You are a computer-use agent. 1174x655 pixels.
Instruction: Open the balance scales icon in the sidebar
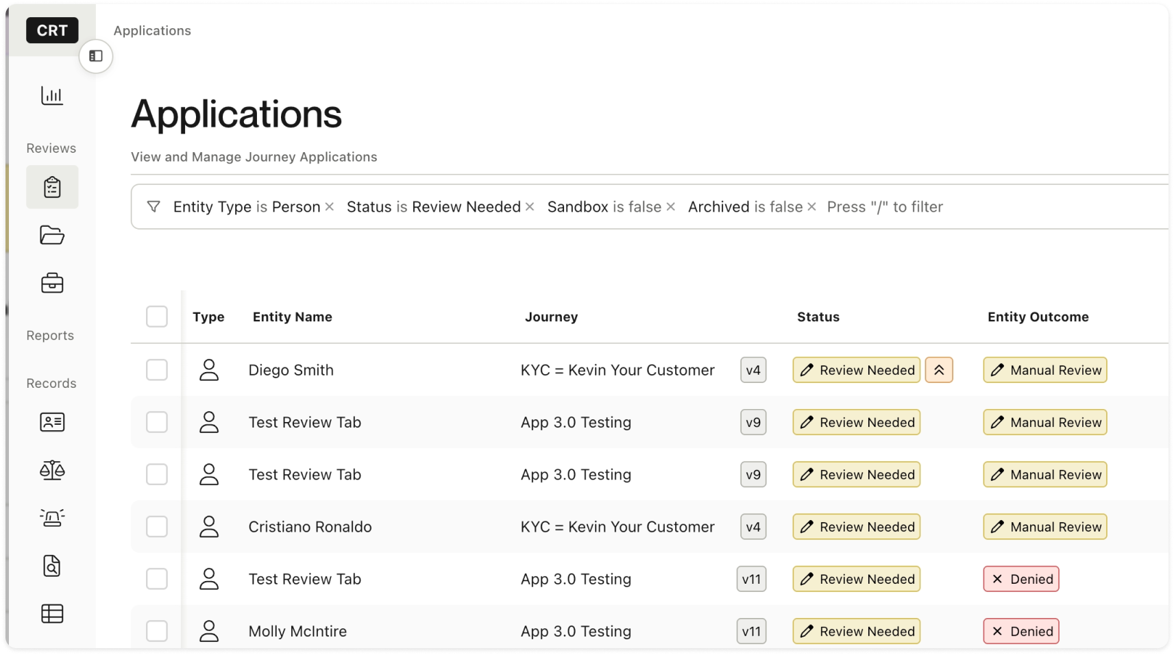coord(52,470)
